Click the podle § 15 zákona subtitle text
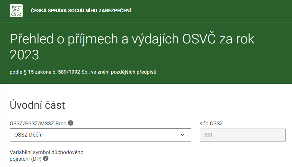This screenshot has height=167, width=292. coord(83,72)
